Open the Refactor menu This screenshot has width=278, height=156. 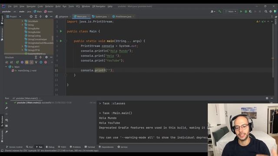click(49, 6)
